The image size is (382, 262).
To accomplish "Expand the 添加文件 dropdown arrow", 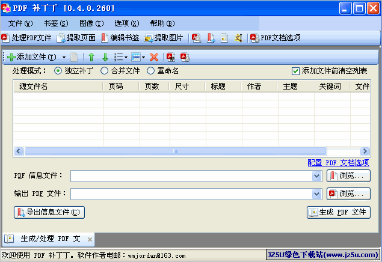I will [x=64, y=58].
